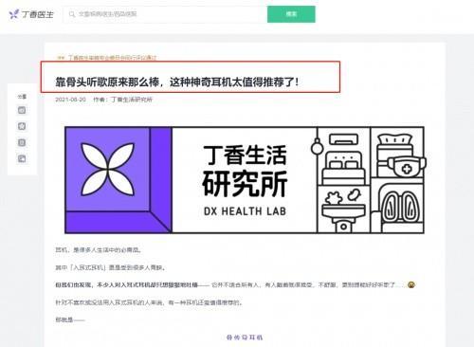Click the laughing emoji at paragraph end
The height and width of the screenshot is (347, 474).
tap(411, 284)
